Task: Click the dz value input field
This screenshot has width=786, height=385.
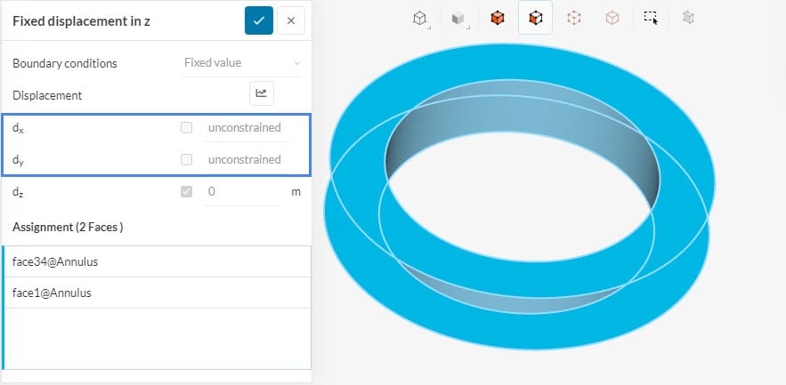Action: (241, 191)
